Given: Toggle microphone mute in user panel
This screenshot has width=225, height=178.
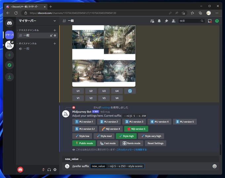Looking at the screenshot, I should [43, 170].
